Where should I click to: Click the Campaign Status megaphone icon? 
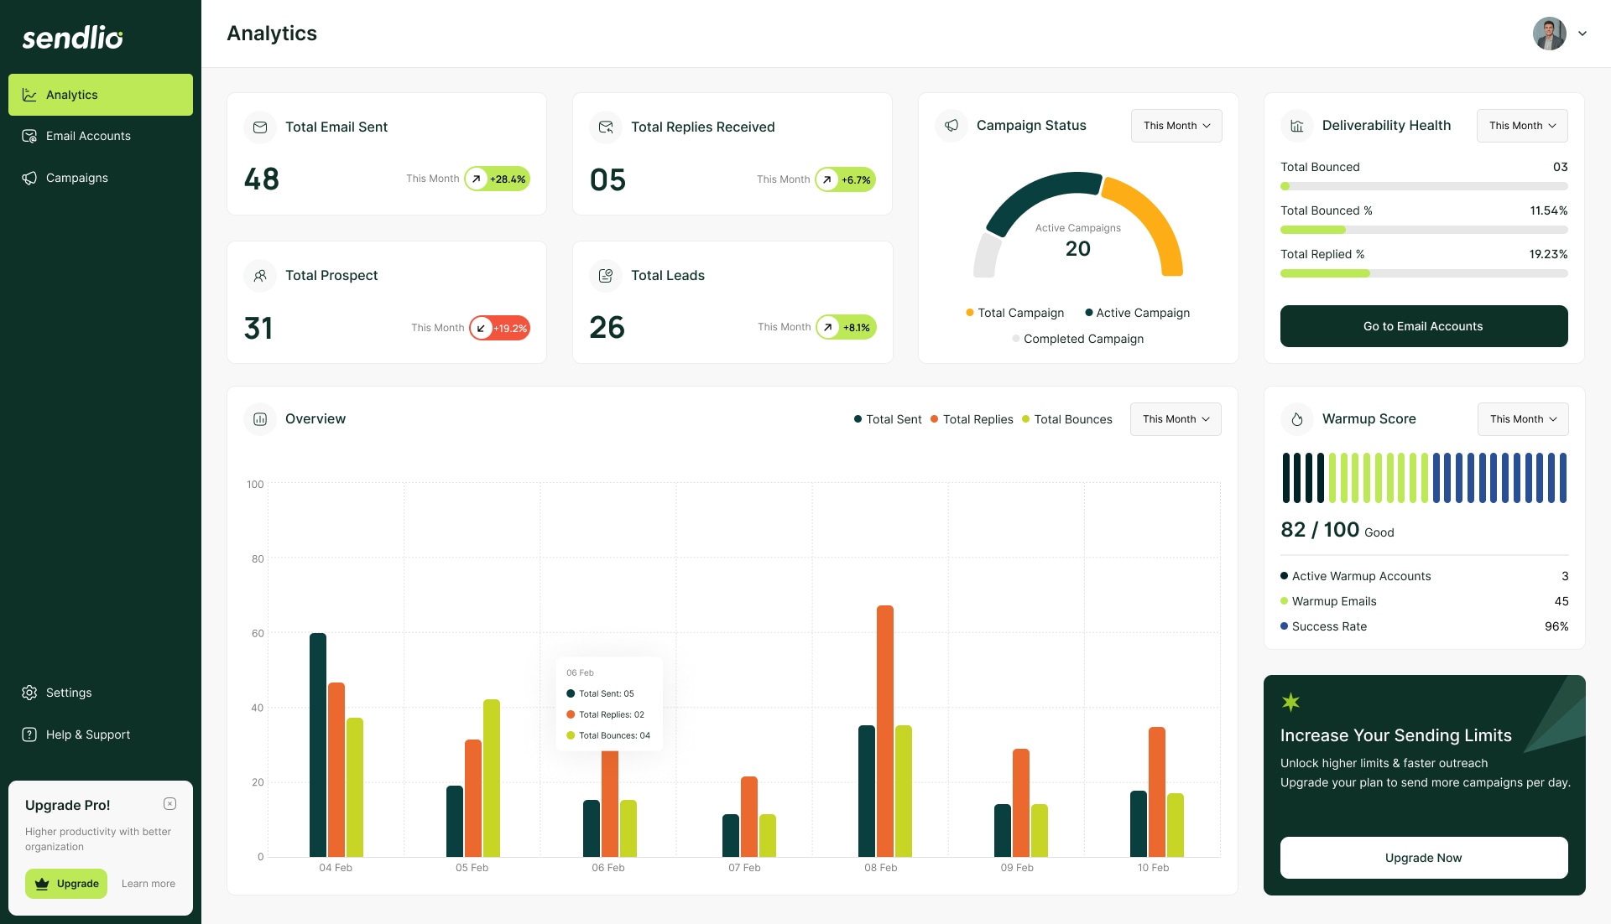(x=952, y=126)
